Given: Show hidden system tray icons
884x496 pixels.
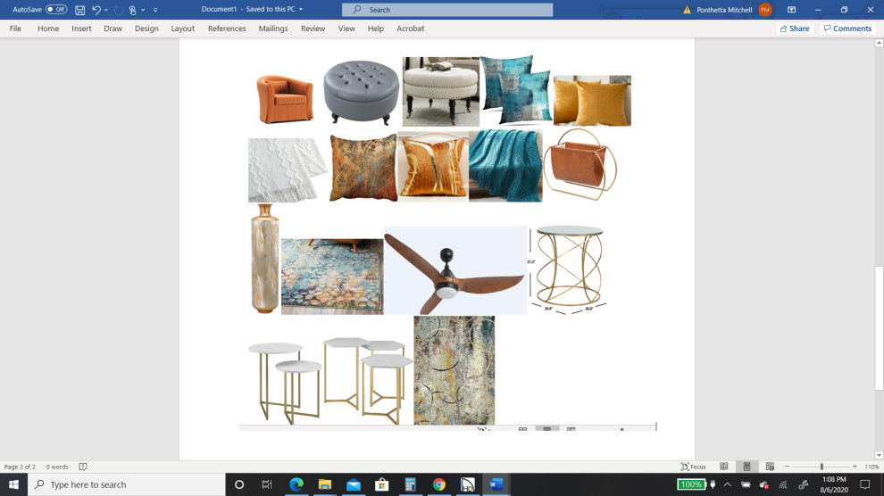Looking at the screenshot, I should tap(728, 484).
